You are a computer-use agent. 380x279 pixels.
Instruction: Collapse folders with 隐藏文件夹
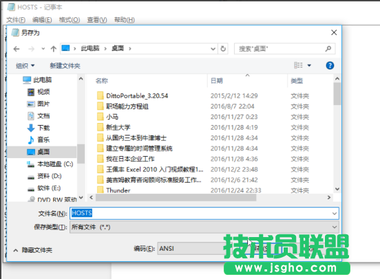point(33,250)
